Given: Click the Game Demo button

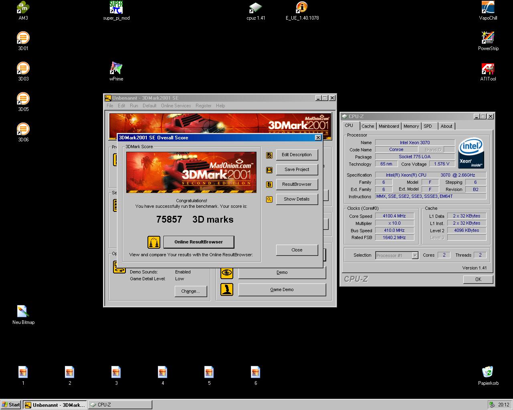Looking at the screenshot, I should [x=282, y=290].
